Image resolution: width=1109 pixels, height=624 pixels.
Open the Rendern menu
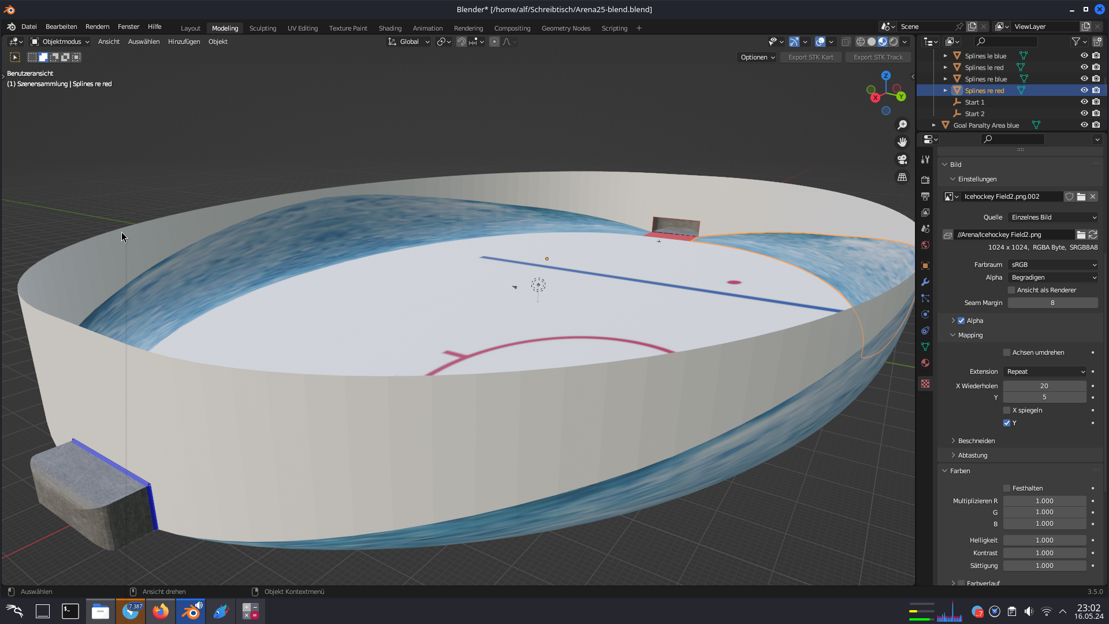click(x=97, y=27)
